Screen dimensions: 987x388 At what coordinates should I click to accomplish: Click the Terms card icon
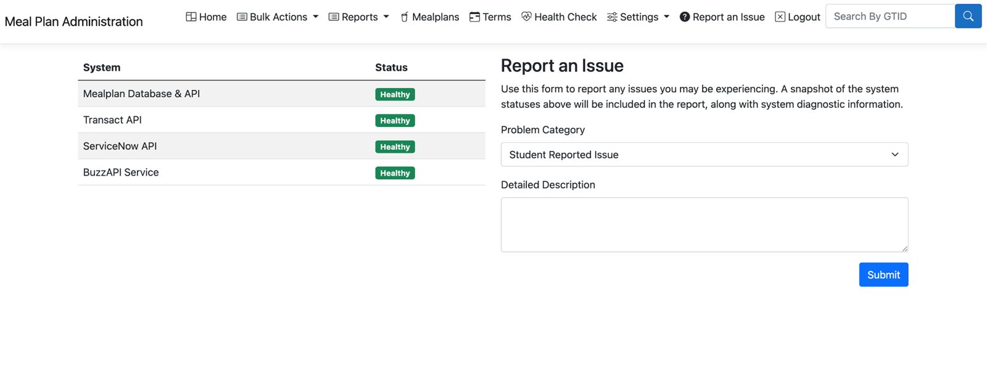coord(474,17)
